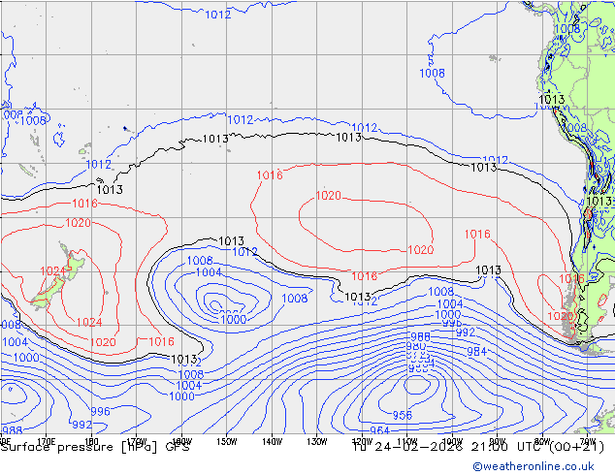Click the 1012 label at the map's top edge
Image resolution: width=615 pixels, height=475 pixels.
tap(218, 15)
